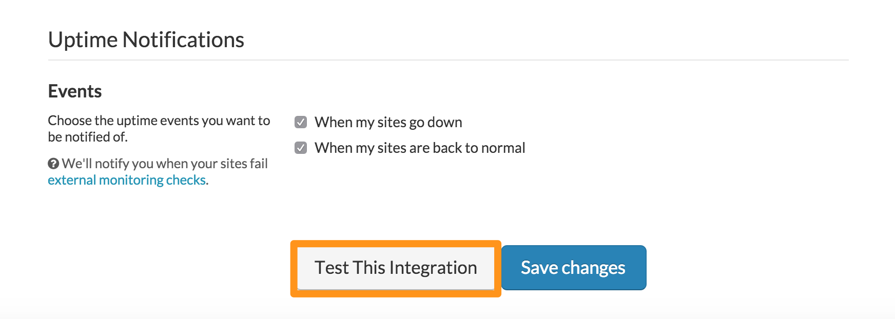Click the 'When my sites go down' label text

tap(388, 122)
